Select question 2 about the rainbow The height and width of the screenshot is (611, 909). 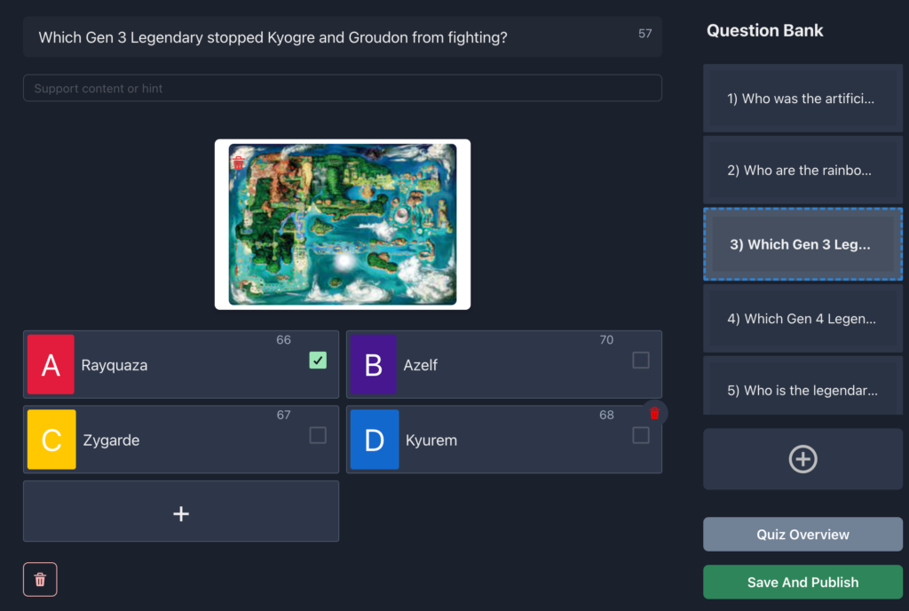(802, 171)
